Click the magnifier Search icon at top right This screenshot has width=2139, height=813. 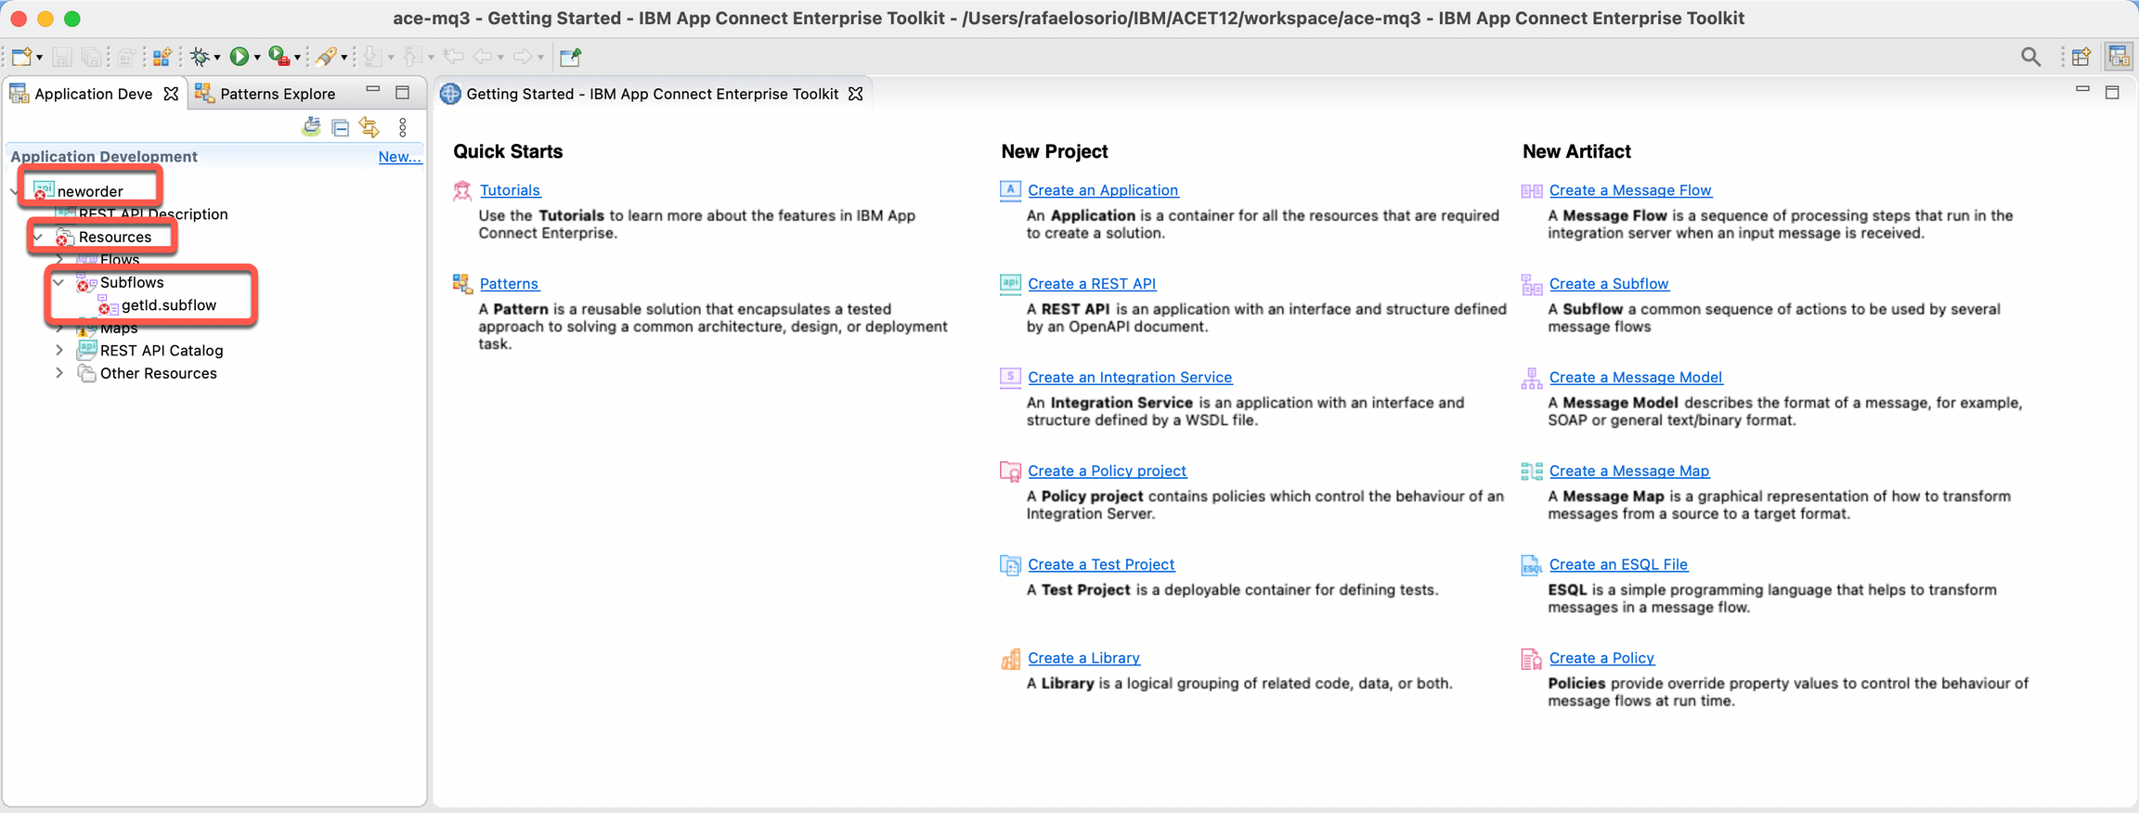[2030, 58]
